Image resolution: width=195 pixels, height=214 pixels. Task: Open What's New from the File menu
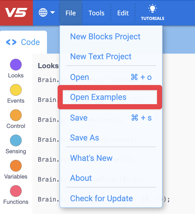click(x=91, y=158)
